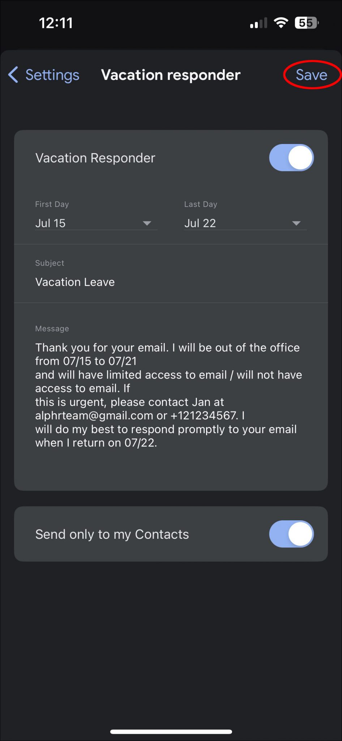Save the vacation responder settings

point(311,75)
